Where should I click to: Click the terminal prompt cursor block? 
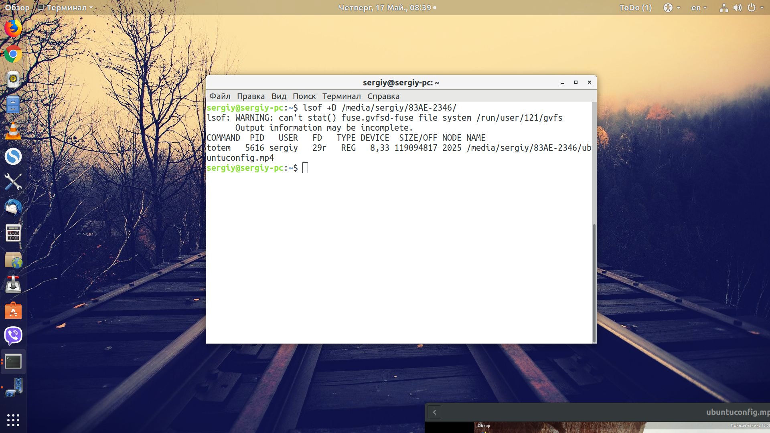(305, 168)
